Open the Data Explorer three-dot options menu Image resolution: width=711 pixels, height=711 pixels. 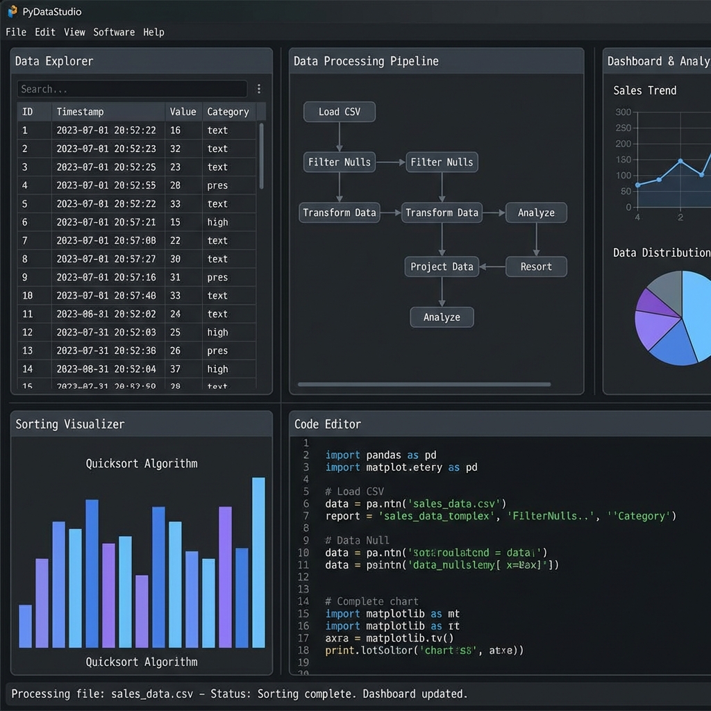click(259, 89)
